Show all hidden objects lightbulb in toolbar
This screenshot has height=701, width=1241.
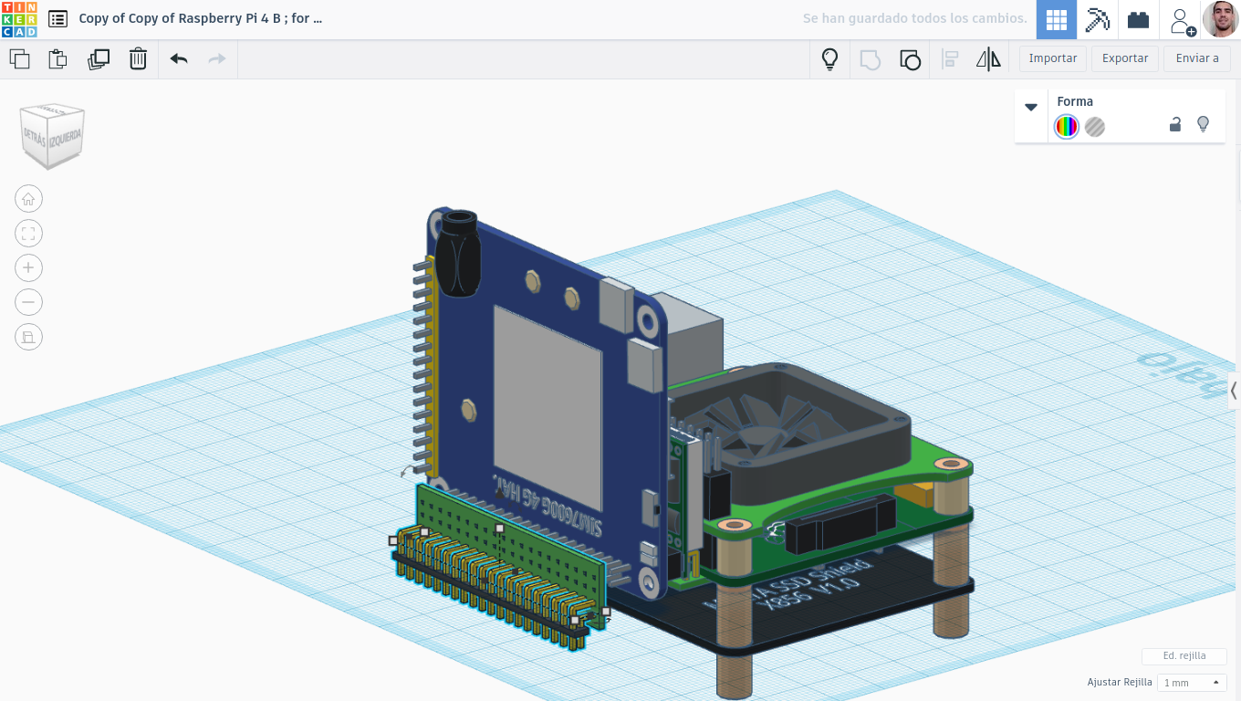tap(829, 59)
